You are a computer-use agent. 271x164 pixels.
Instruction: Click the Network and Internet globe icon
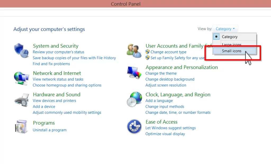pyautogui.click(x=21, y=78)
